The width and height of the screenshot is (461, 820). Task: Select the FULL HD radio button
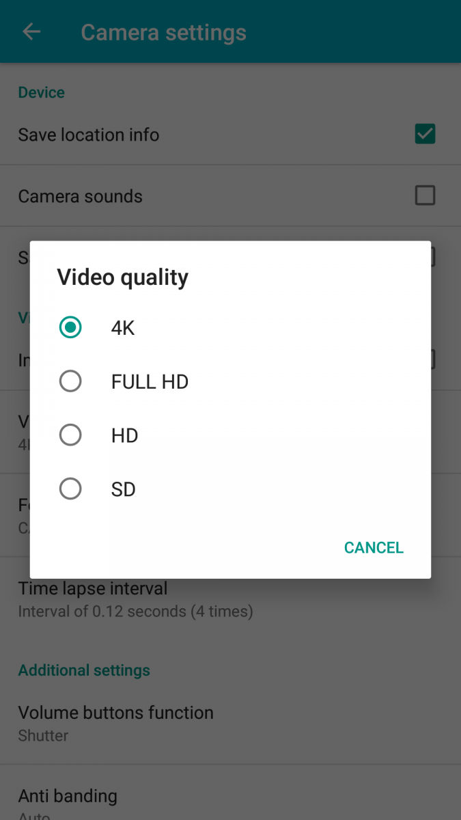[x=70, y=381]
